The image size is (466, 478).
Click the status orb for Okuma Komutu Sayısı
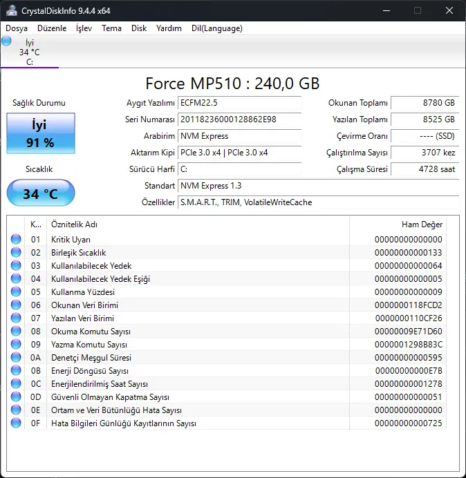tap(16, 331)
